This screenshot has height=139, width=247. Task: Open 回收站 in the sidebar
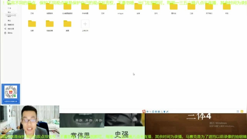coord(10,33)
